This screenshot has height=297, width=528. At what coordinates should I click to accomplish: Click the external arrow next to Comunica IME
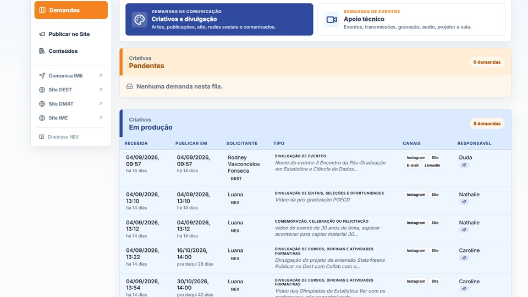click(x=101, y=76)
